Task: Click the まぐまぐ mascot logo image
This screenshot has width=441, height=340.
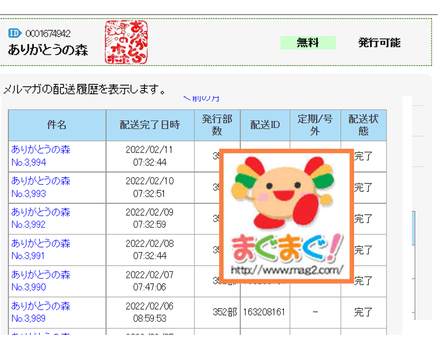Action: point(286,216)
